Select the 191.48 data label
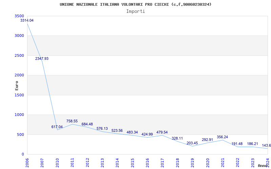The height and width of the screenshot is (169, 271). pyautogui.click(x=237, y=144)
